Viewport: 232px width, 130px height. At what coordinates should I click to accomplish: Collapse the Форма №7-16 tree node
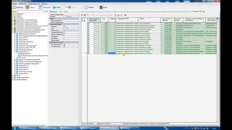click(x=15, y=52)
